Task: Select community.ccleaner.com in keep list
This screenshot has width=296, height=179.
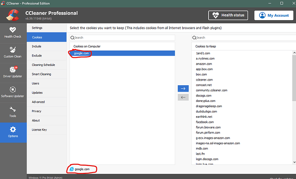Action: point(211,90)
